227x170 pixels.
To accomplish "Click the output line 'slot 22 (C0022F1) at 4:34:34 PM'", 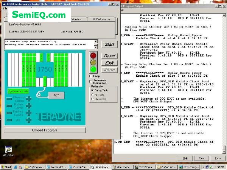I will point(166,110).
